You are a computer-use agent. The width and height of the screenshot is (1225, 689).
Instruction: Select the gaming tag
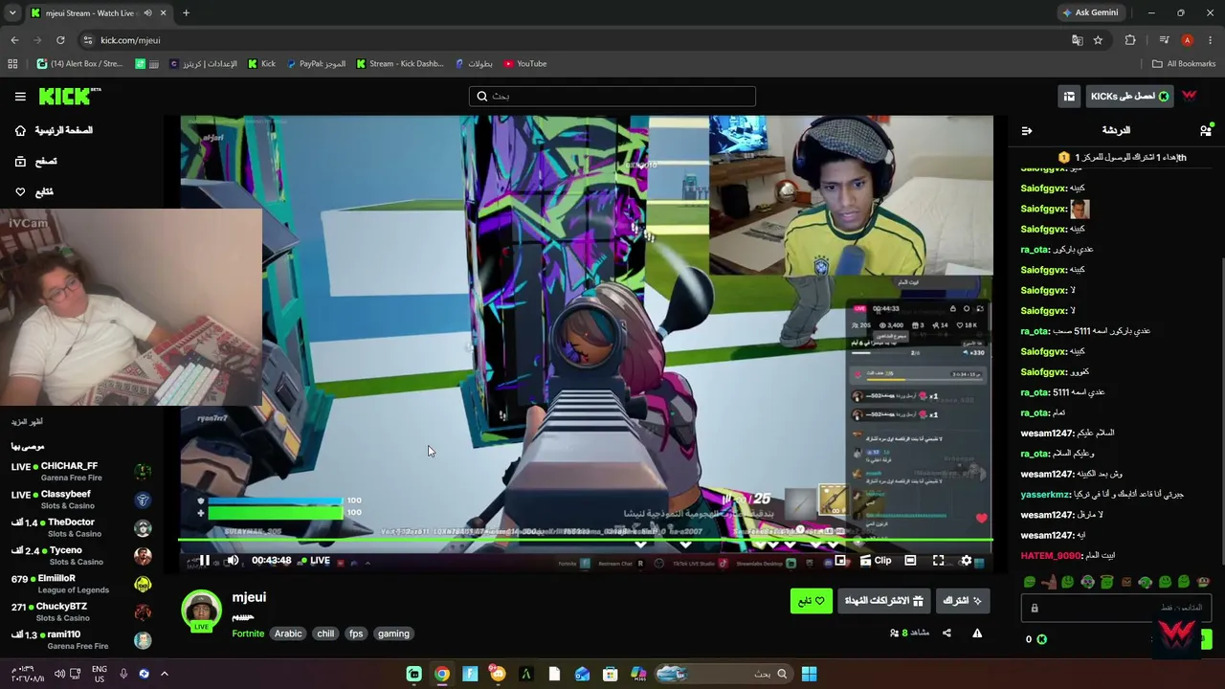tap(393, 633)
